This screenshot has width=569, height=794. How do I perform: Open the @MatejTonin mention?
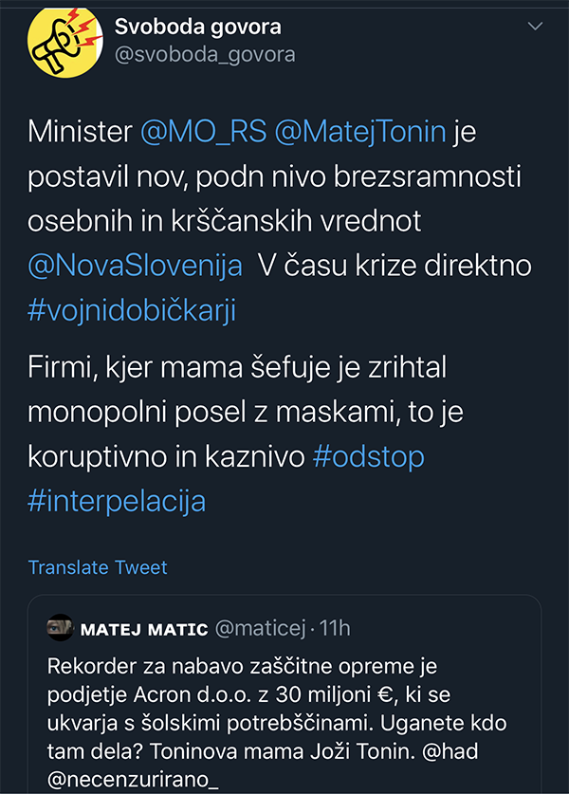359,131
